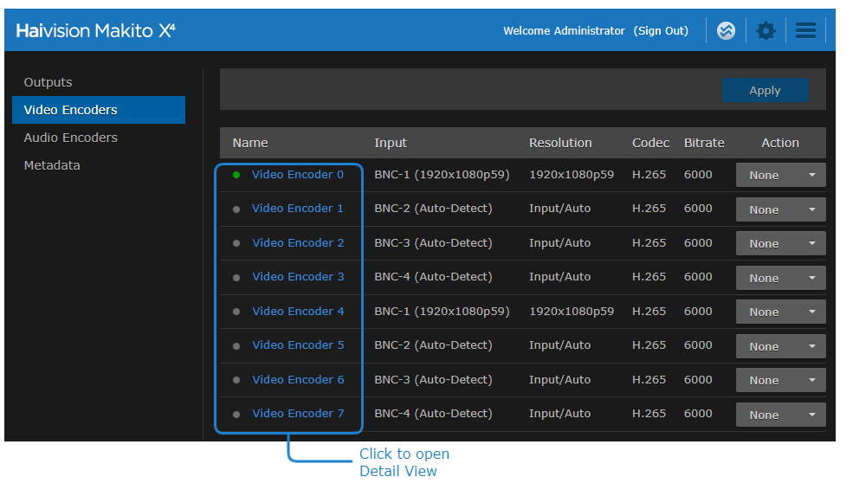This screenshot has height=496, width=853.
Task: Switch to Audio Encoders in sidebar
Action: 71,138
